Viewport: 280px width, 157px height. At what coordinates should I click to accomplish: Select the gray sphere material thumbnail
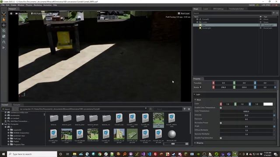(172, 134)
